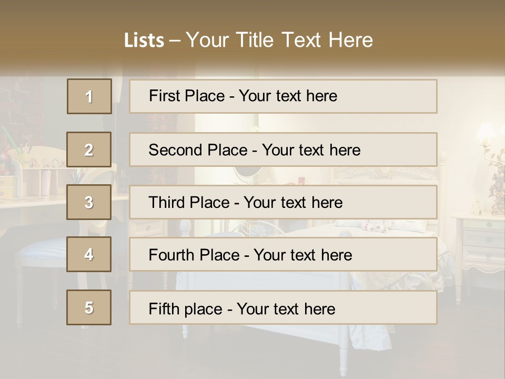Viewport: 505px width, 379px height.
Task: Click the bold word "Lists" in the title
Action: point(144,41)
